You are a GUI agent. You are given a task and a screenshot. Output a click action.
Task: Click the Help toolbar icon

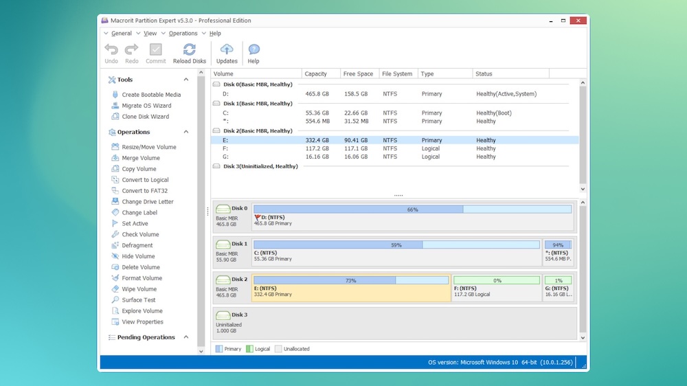[x=254, y=49]
